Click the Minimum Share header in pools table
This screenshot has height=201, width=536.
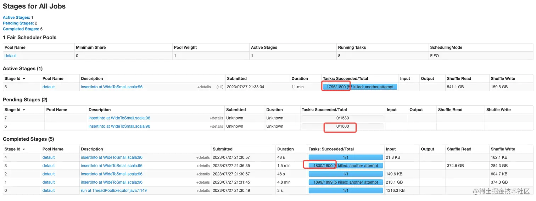click(x=91, y=48)
